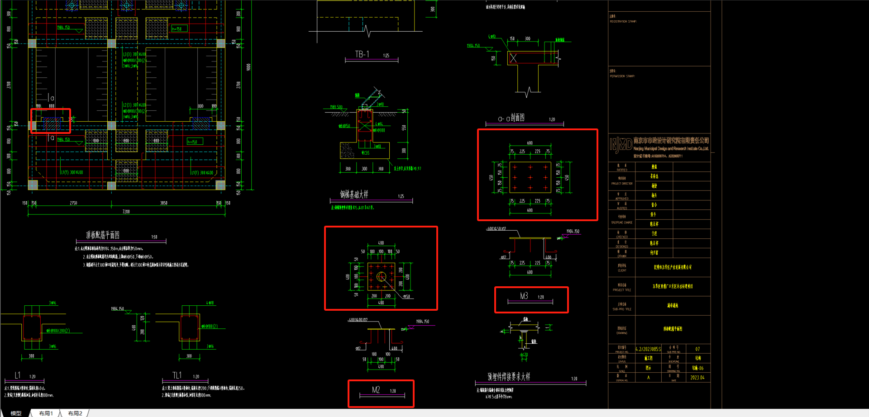
Task: Select the M2 detail label
Action: pyautogui.click(x=376, y=390)
